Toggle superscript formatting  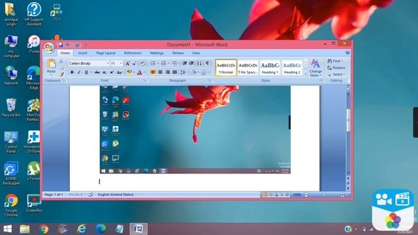pyautogui.click(x=112, y=72)
